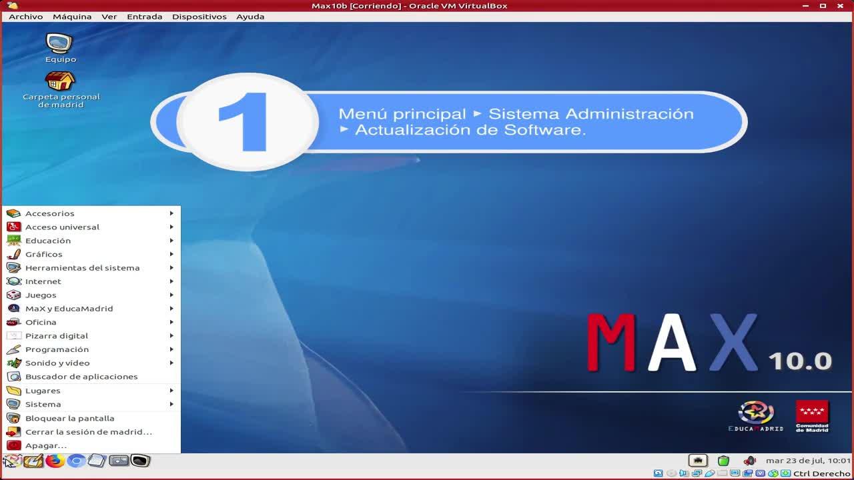
Task: Open Buscador de aplicaciones
Action: click(91, 377)
